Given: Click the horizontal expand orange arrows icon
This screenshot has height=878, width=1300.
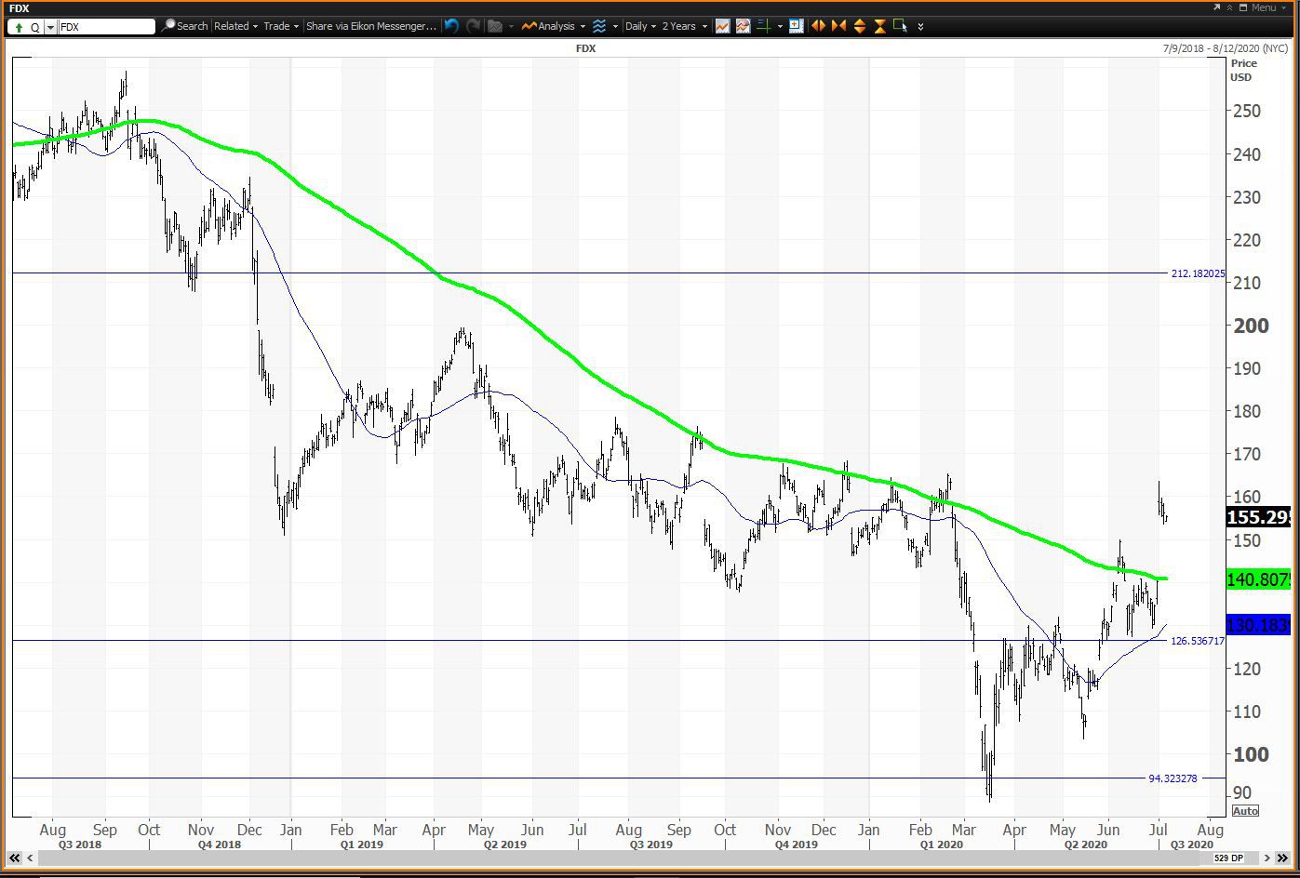Looking at the screenshot, I should click(818, 26).
